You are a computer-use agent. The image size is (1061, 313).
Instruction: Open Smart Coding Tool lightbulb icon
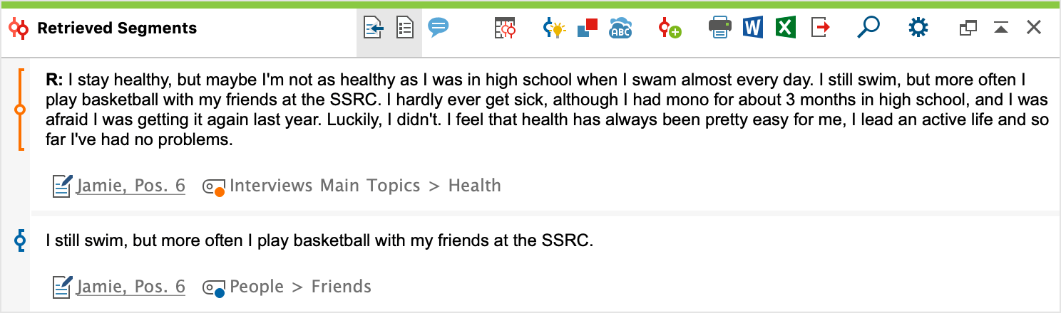click(x=554, y=28)
